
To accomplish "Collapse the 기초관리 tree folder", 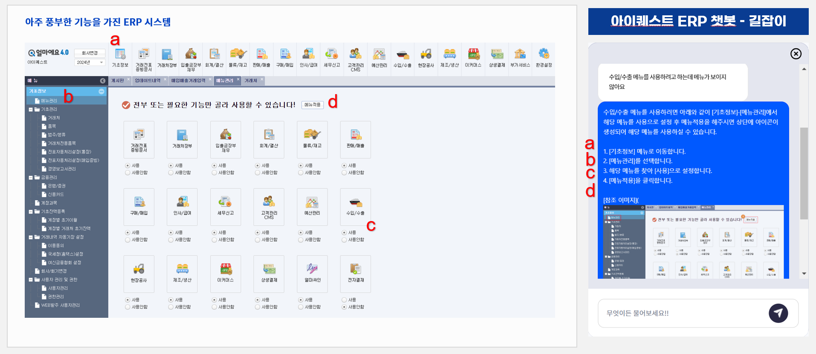I will (x=31, y=109).
